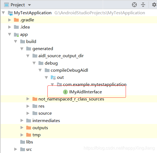Select the intermediates folder label
Image resolution: width=157 pixels, height=153 pixels.
click(46, 120)
